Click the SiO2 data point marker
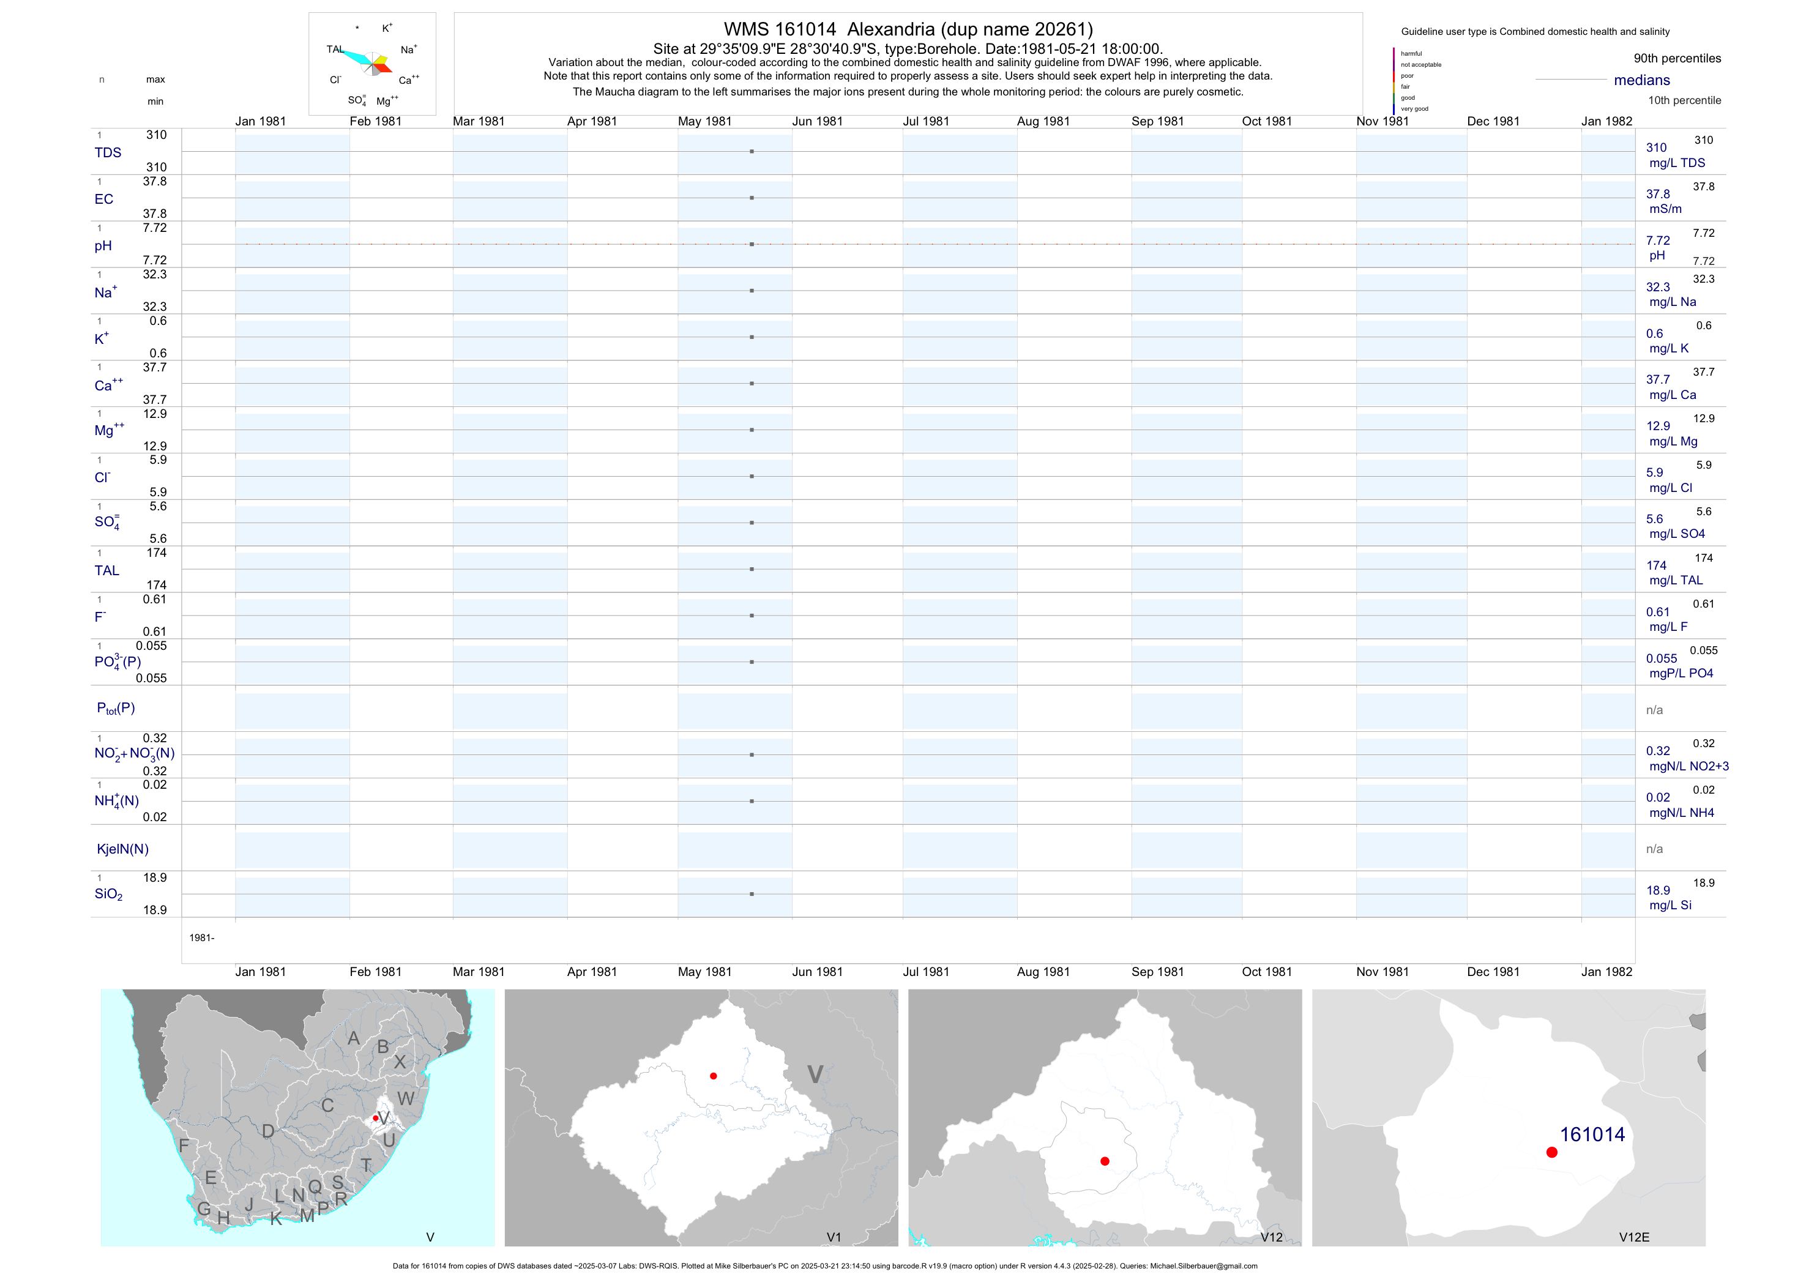Screen dimensions: 1817x1285 [751, 894]
